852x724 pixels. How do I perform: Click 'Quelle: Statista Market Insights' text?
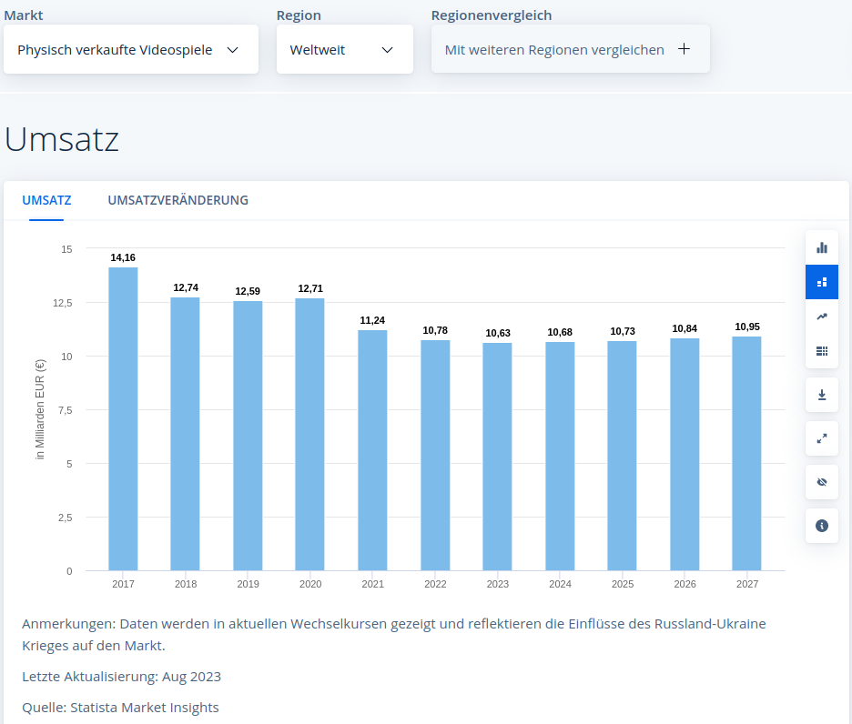coord(121,708)
